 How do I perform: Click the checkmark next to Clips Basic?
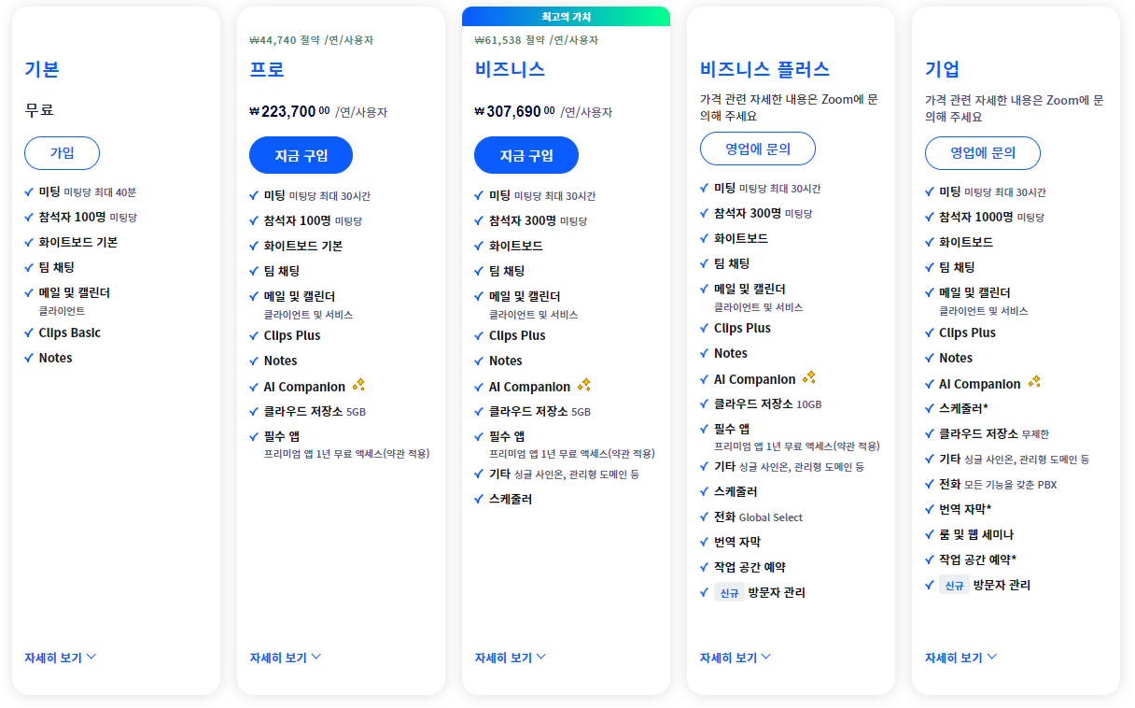[x=28, y=333]
